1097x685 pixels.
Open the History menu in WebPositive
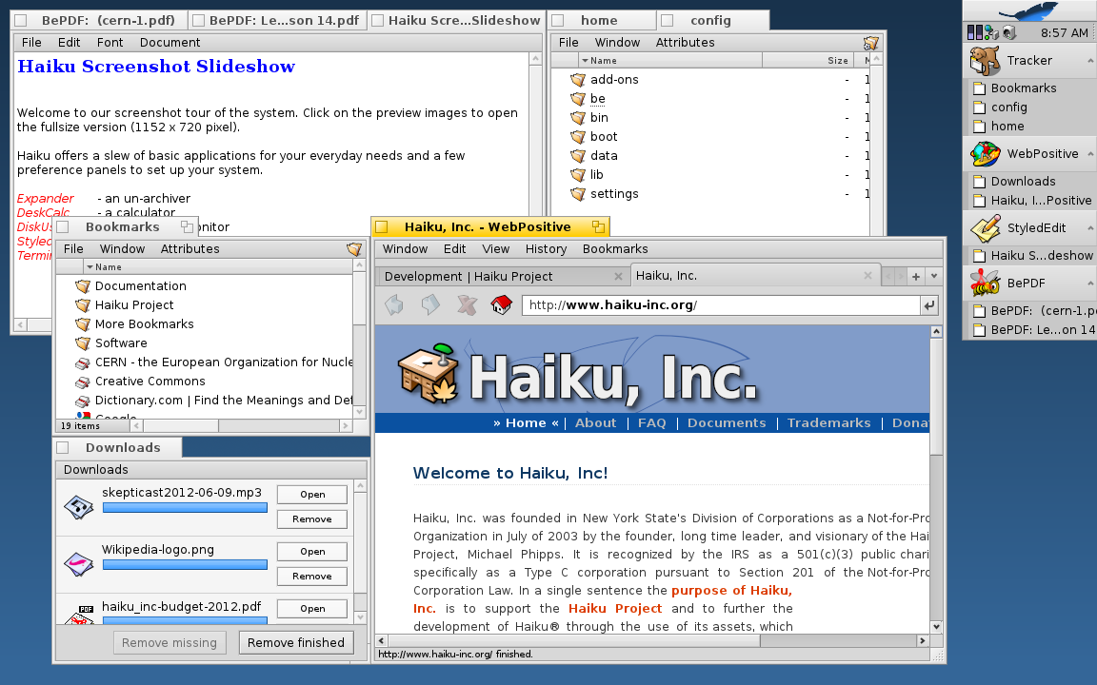[546, 249]
